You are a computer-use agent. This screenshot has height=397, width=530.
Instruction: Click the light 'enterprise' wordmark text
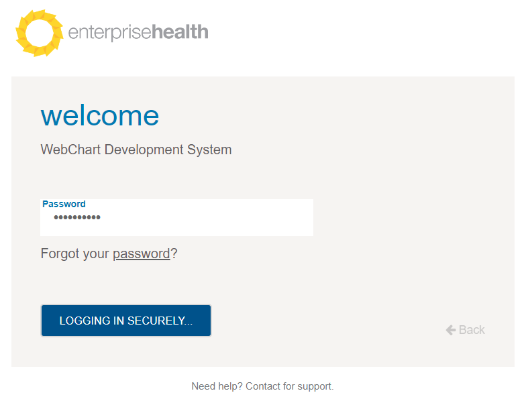[x=109, y=33]
